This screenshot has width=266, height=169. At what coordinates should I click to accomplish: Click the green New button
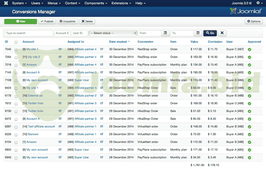(x=21, y=21)
